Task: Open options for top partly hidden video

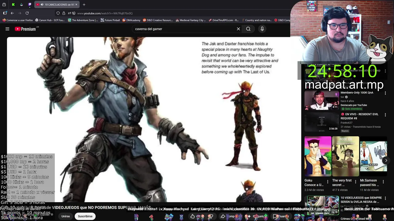Action: [x=385, y=71]
